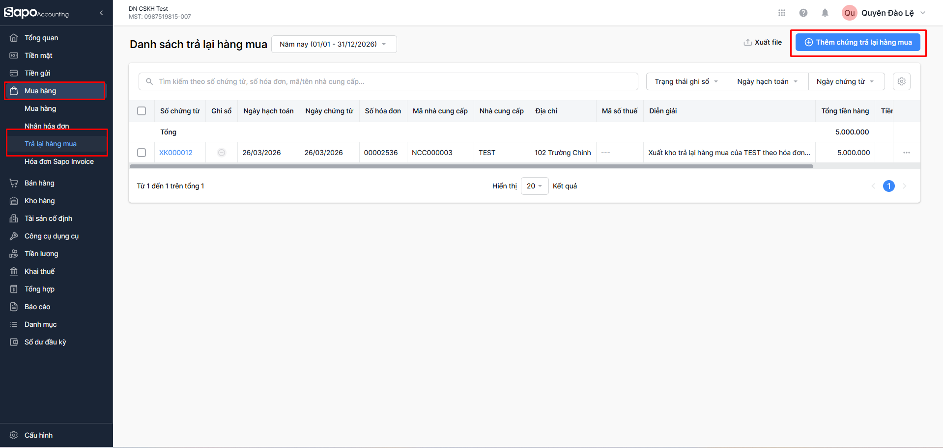Collapse the sidebar with the arrow icon

click(x=101, y=13)
